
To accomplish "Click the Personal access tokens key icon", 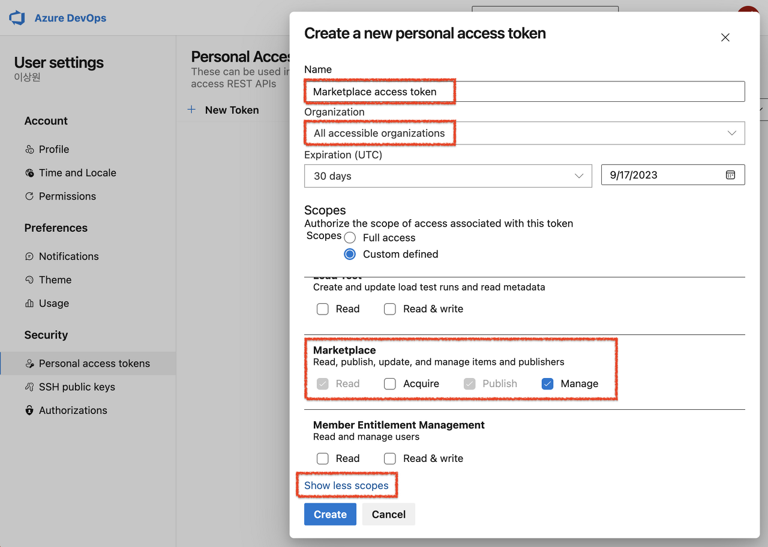I will (x=29, y=364).
